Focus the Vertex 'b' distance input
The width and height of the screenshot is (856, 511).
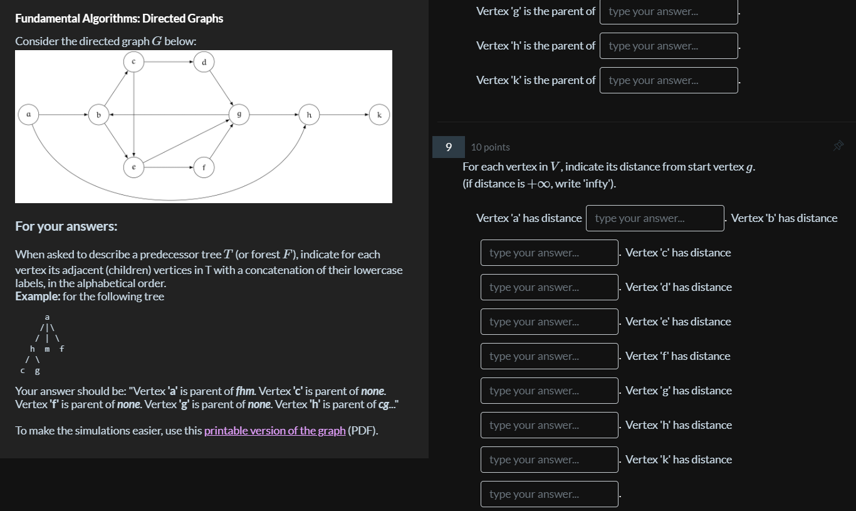549,252
